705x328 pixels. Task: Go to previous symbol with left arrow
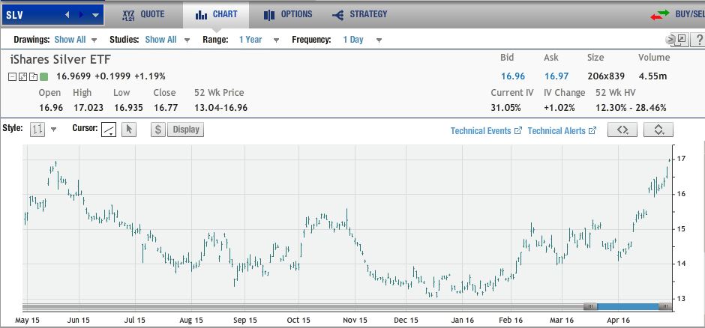point(67,15)
